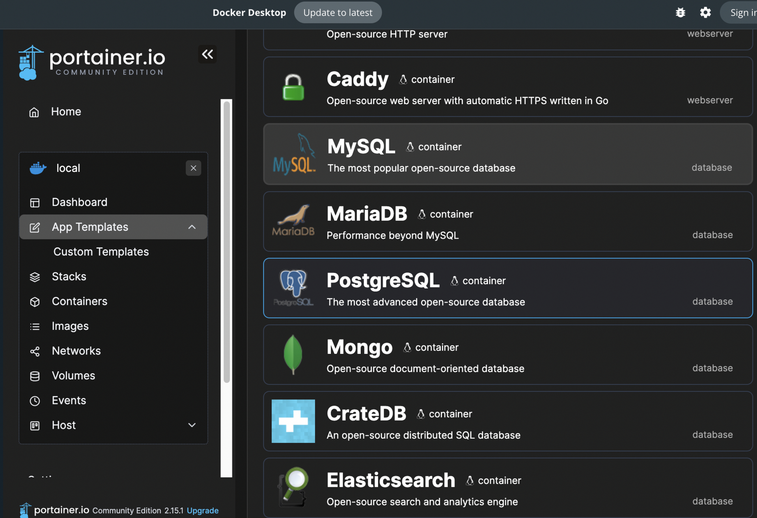Select the CrateDB template title
757x518 pixels.
point(366,413)
